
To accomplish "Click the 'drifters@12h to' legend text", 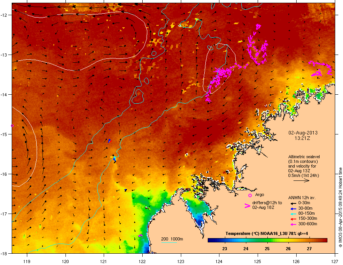I will 267,203.
